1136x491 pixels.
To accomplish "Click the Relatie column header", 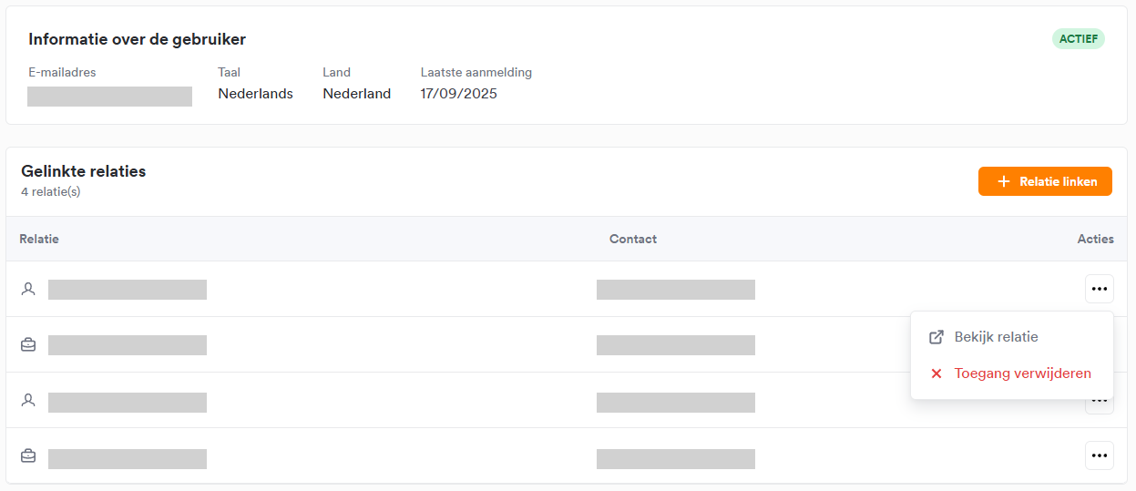I will [39, 239].
